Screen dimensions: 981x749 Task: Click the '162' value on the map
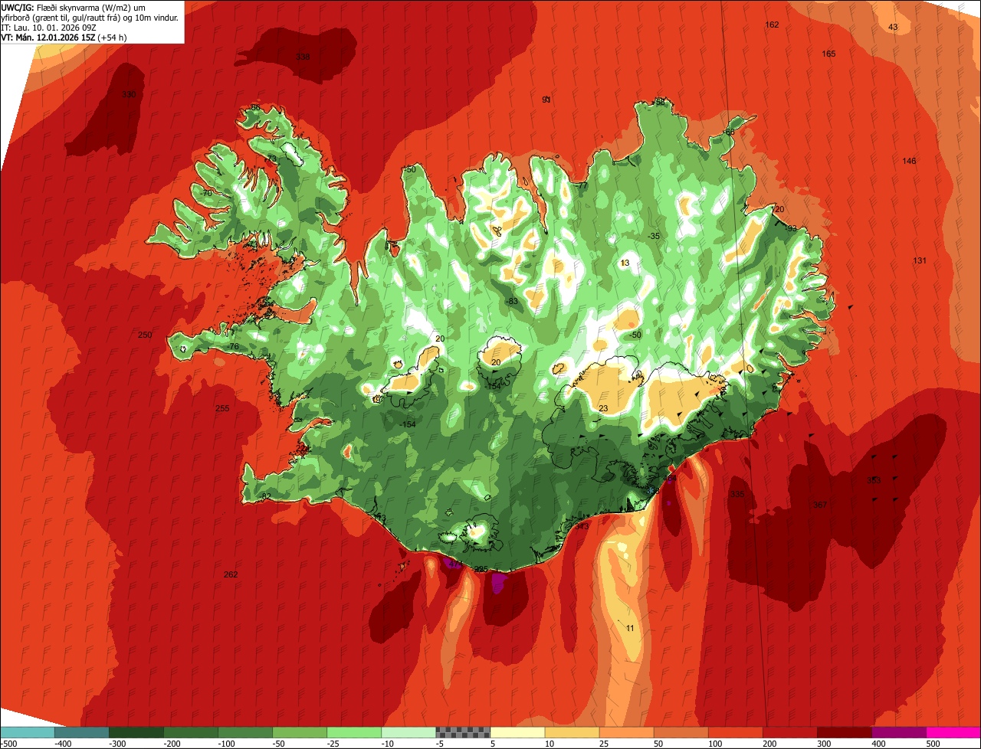772,25
